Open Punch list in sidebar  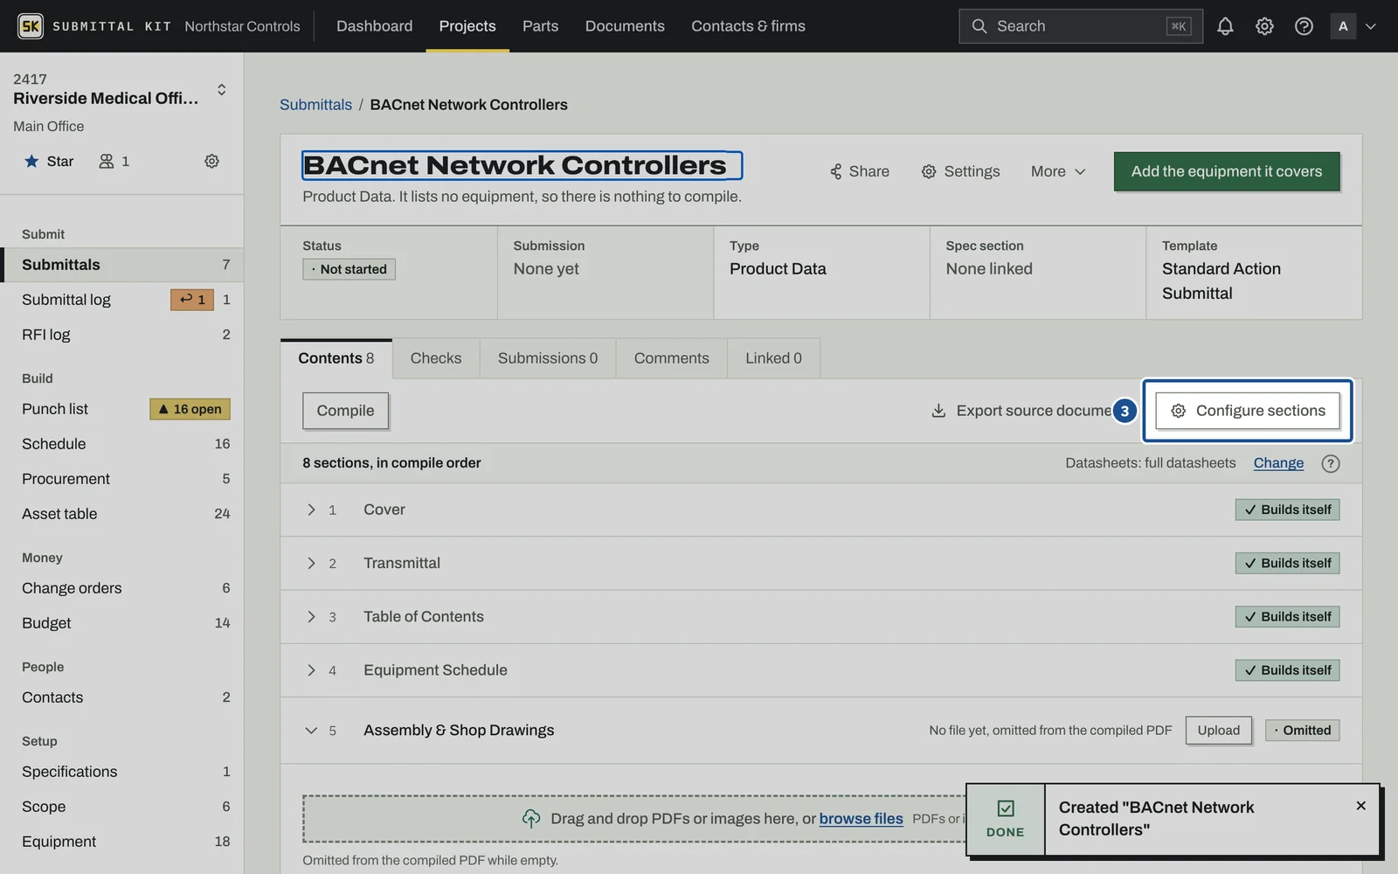(121, 409)
